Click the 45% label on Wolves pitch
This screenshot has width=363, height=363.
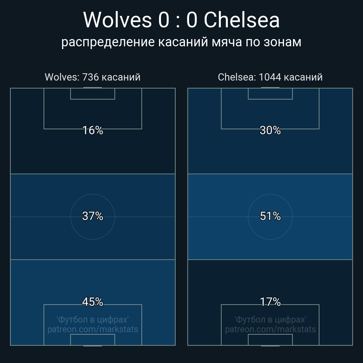(93, 302)
